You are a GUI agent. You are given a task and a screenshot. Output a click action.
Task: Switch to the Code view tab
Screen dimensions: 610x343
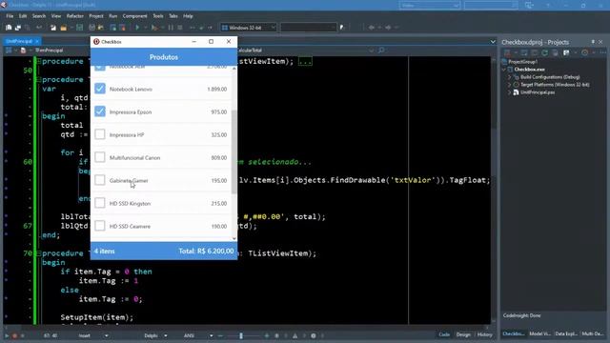444,334
